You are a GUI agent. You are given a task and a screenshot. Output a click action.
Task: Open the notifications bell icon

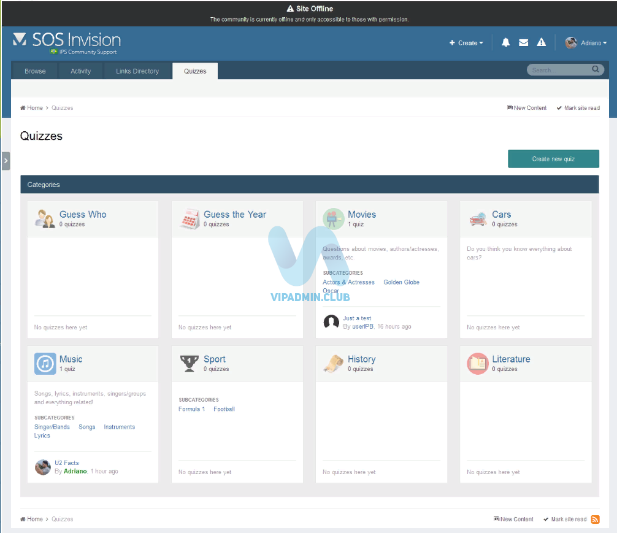coord(505,42)
